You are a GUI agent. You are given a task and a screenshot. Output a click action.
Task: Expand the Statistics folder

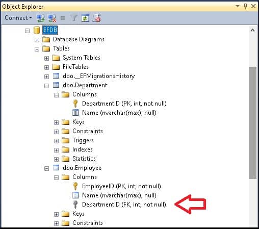[56, 159]
